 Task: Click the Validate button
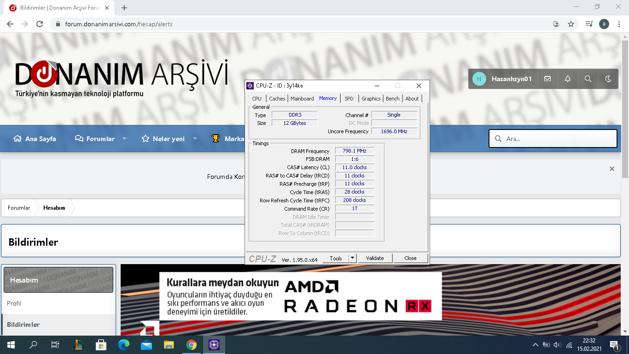point(375,258)
